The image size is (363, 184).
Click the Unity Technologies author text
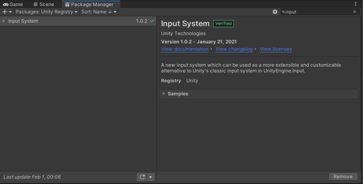coord(183,33)
